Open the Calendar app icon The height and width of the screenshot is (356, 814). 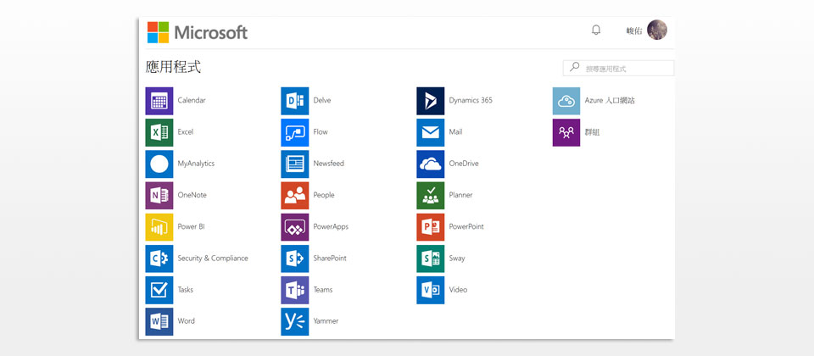pos(159,101)
